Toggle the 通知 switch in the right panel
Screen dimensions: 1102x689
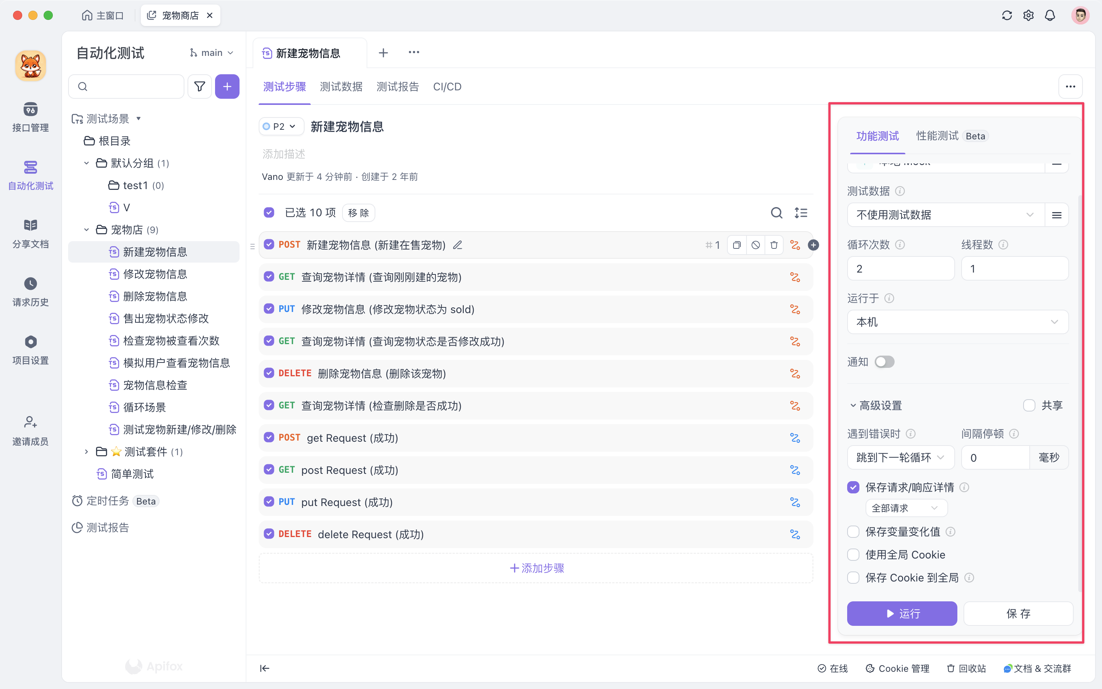coord(884,361)
